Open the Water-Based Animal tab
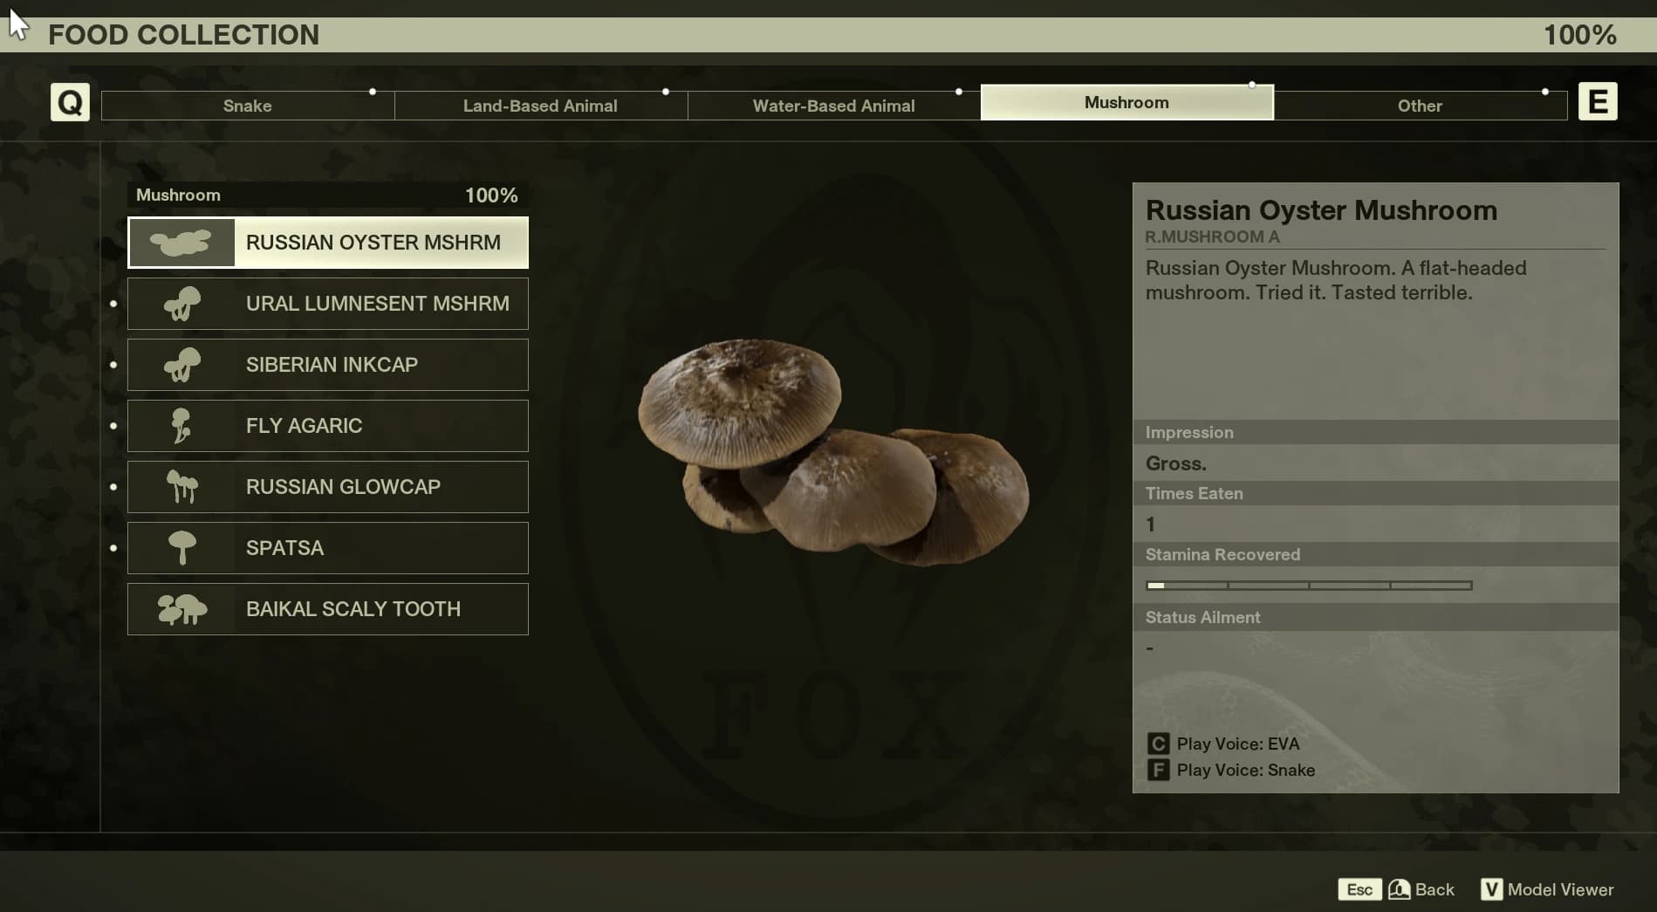Screen dimensions: 1657x912 [834, 106]
